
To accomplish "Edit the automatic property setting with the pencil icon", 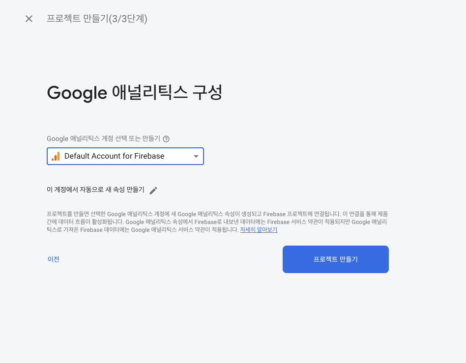I will pyautogui.click(x=153, y=191).
